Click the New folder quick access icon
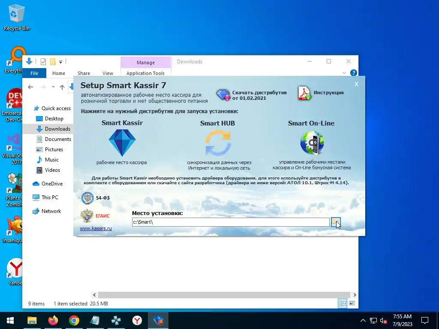The image size is (439, 329). click(x=53, y=61)
